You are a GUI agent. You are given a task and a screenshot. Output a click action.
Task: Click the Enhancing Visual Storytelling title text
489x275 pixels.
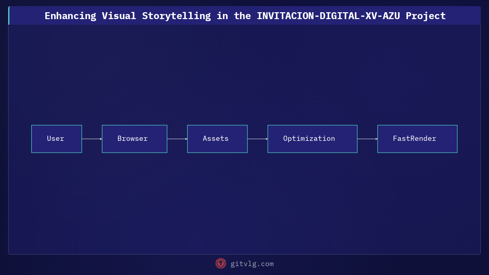[x=245, y=16]
